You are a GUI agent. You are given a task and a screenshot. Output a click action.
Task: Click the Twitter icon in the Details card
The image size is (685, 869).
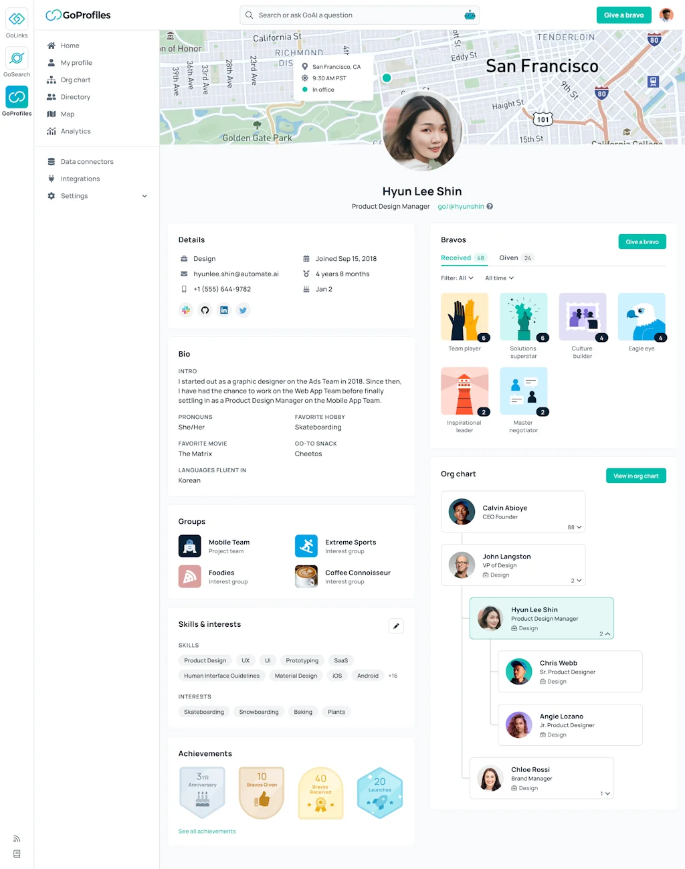242,310
